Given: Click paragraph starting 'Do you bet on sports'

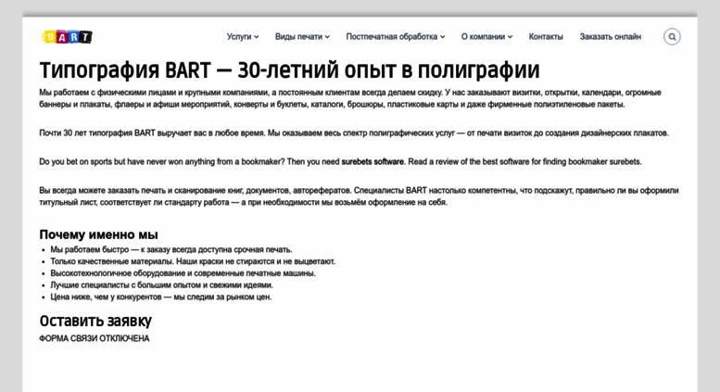Looking at the screenshot, I should click(340, 161).
